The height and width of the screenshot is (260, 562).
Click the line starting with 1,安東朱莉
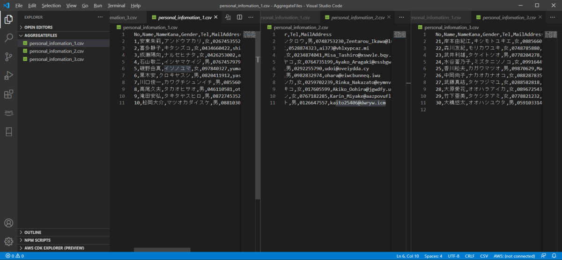187,41
